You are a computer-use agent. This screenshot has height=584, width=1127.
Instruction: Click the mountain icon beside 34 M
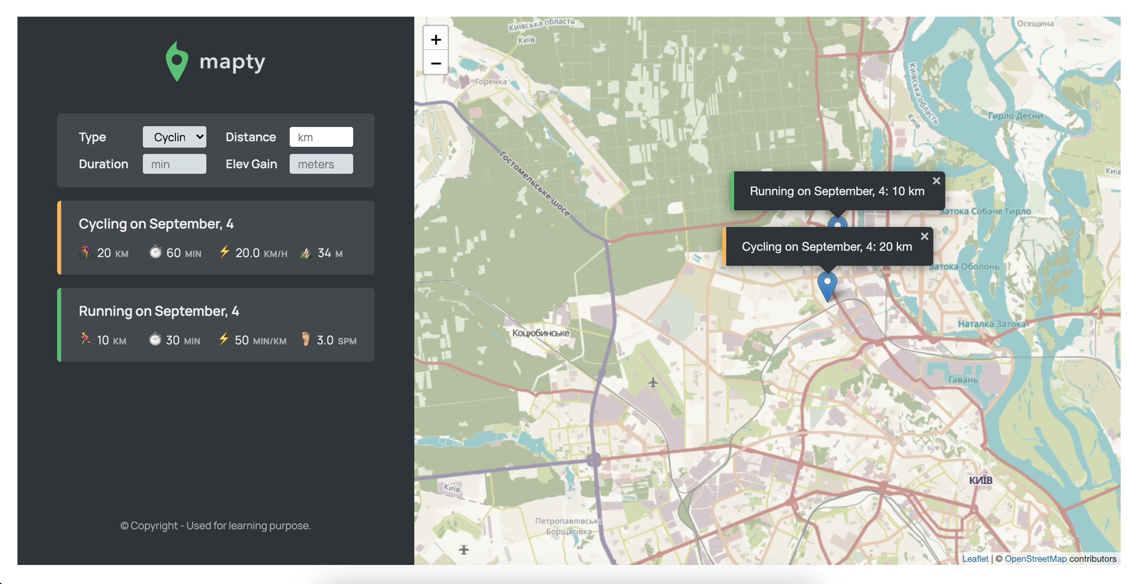click(x=306, y=253)
